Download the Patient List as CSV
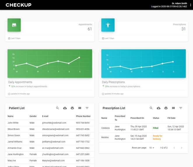The height and width of the screenshot is (167, 193). 65,108
